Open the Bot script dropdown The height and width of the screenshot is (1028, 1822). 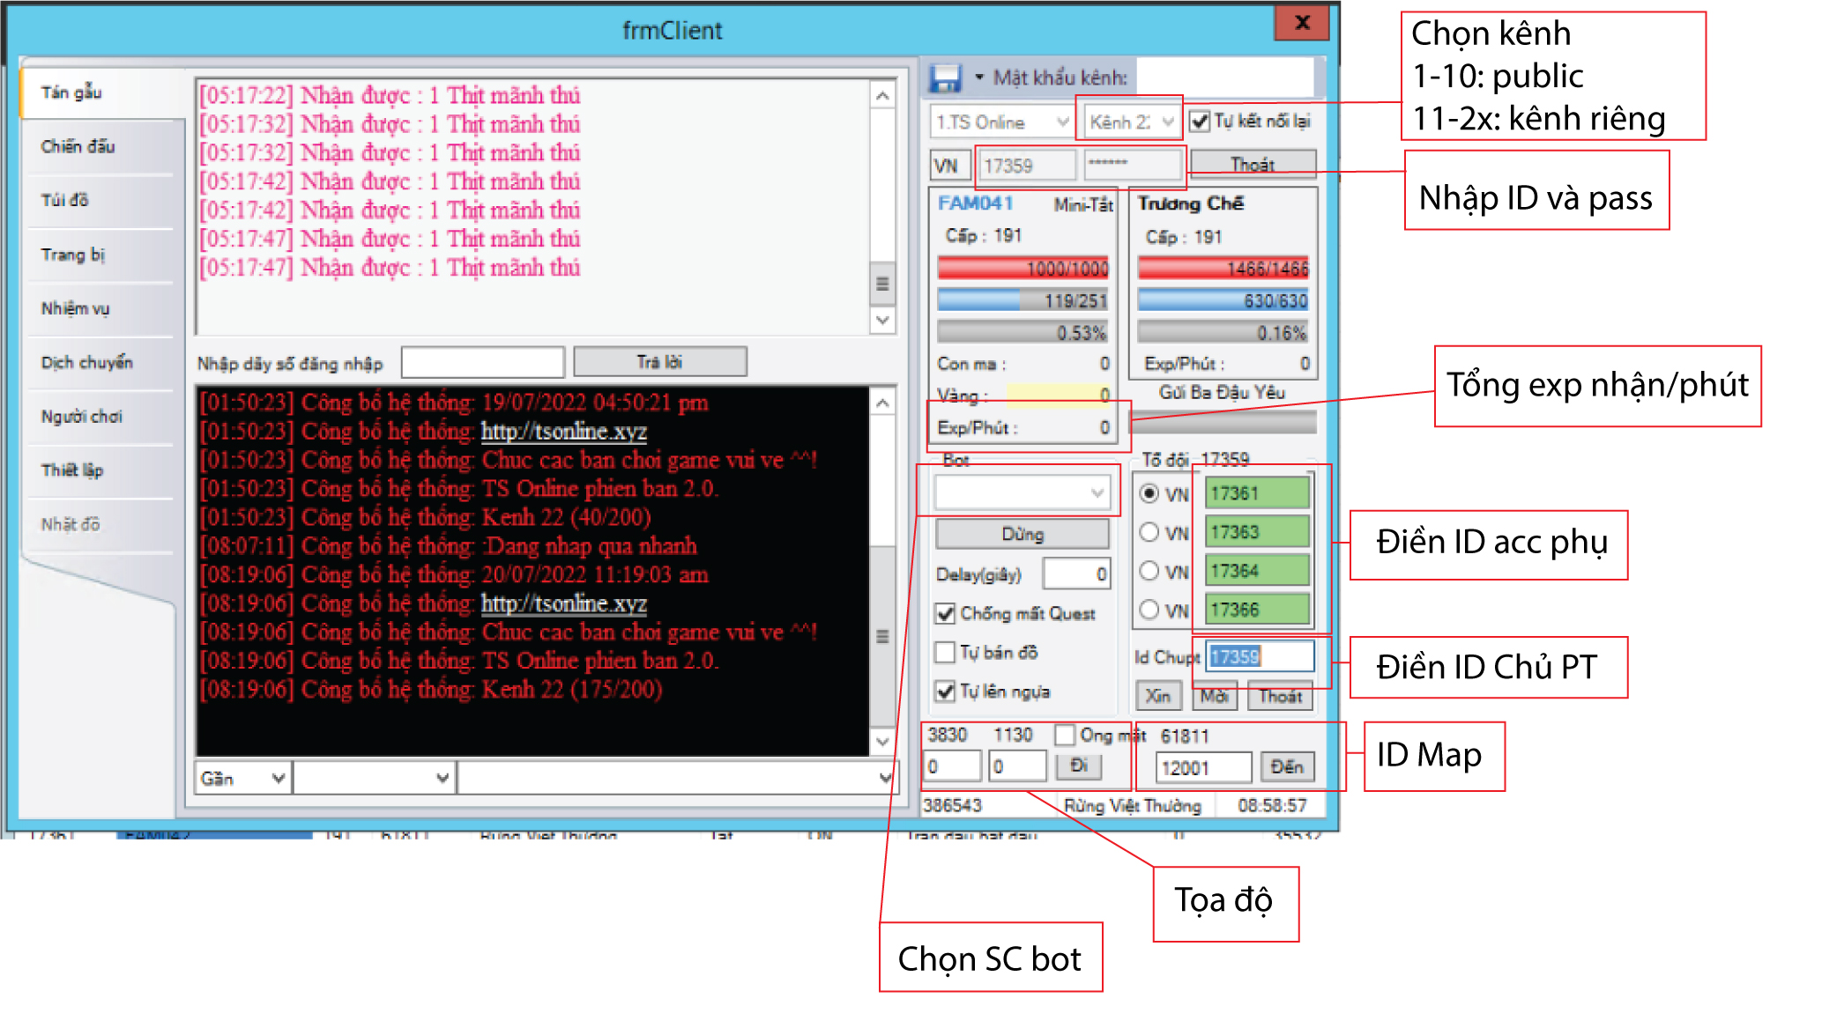pyautogui.click(x=1022, y=492)
